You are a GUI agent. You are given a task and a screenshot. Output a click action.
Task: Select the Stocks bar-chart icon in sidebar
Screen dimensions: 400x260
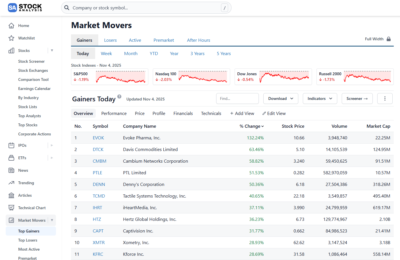[11, 51]
